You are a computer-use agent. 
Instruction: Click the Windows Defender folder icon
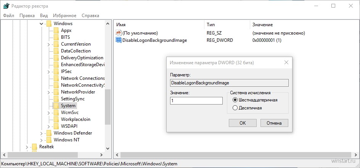[x=49, y=133]
